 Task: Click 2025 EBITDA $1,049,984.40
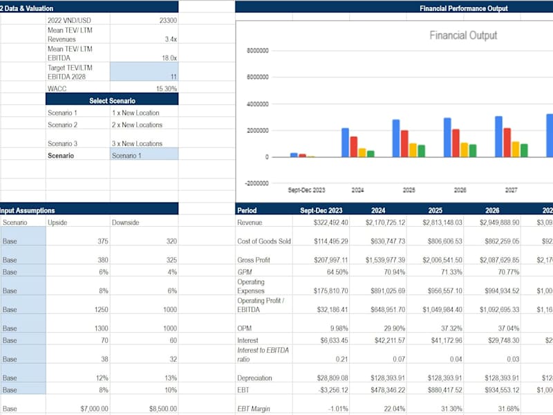pyautogui.click(x=442, y=309)
